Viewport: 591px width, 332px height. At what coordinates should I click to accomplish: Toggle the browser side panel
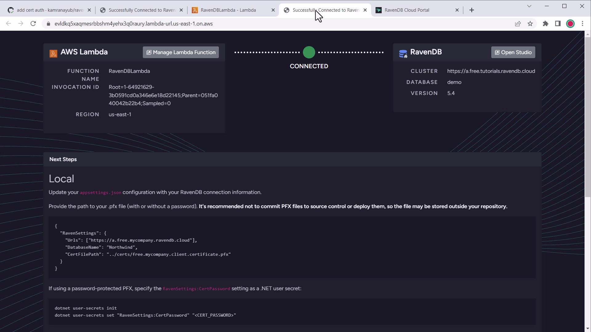pos(558,24)
